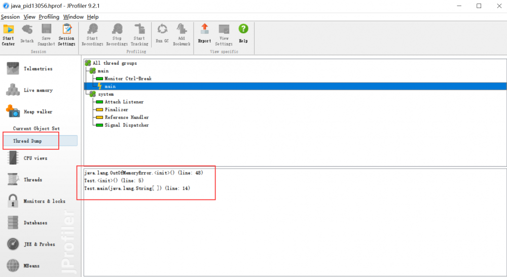Select the Finalizer thread

click(x=113, y=109)
